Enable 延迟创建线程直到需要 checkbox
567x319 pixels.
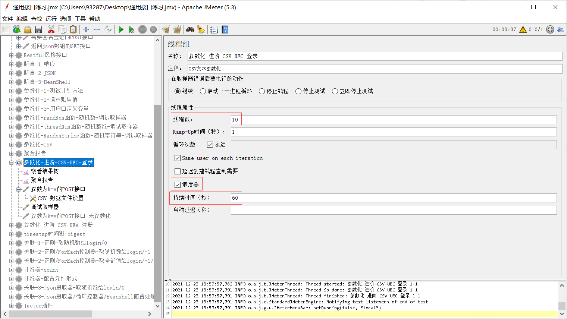178,171
